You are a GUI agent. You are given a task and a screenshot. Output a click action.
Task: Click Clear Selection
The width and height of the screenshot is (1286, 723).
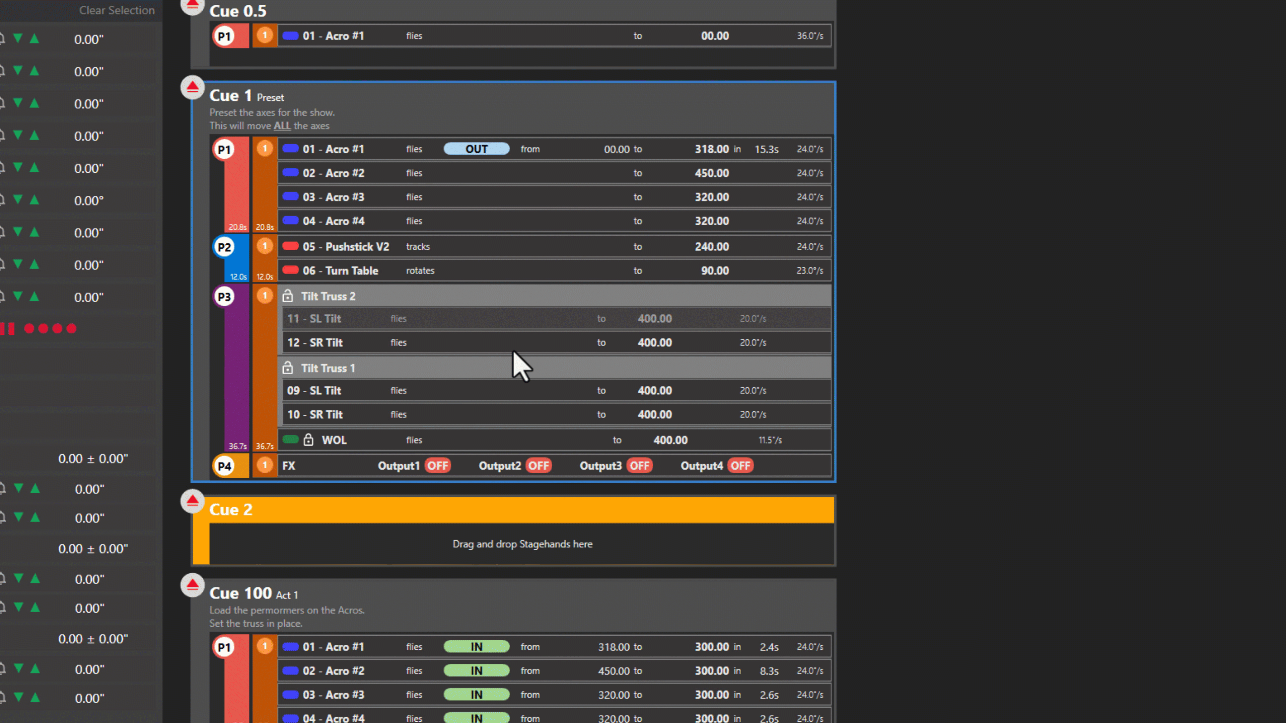click(x=117, y=10)
